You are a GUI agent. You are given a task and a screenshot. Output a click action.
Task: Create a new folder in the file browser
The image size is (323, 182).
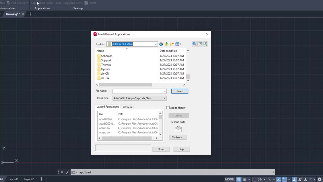pos(172,44)
